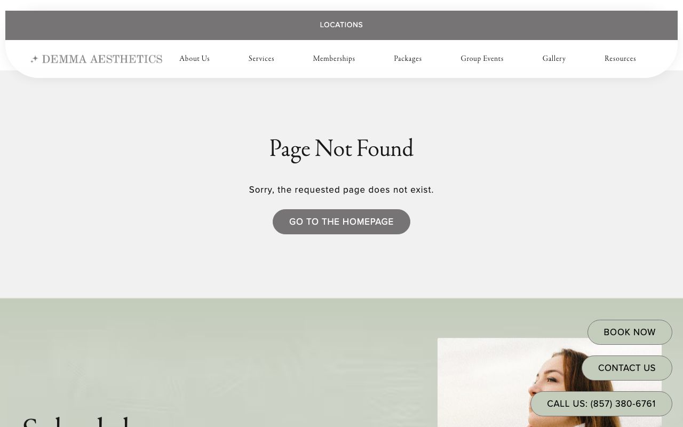Open the LOCATIONS link in top bar

(341, 25)
